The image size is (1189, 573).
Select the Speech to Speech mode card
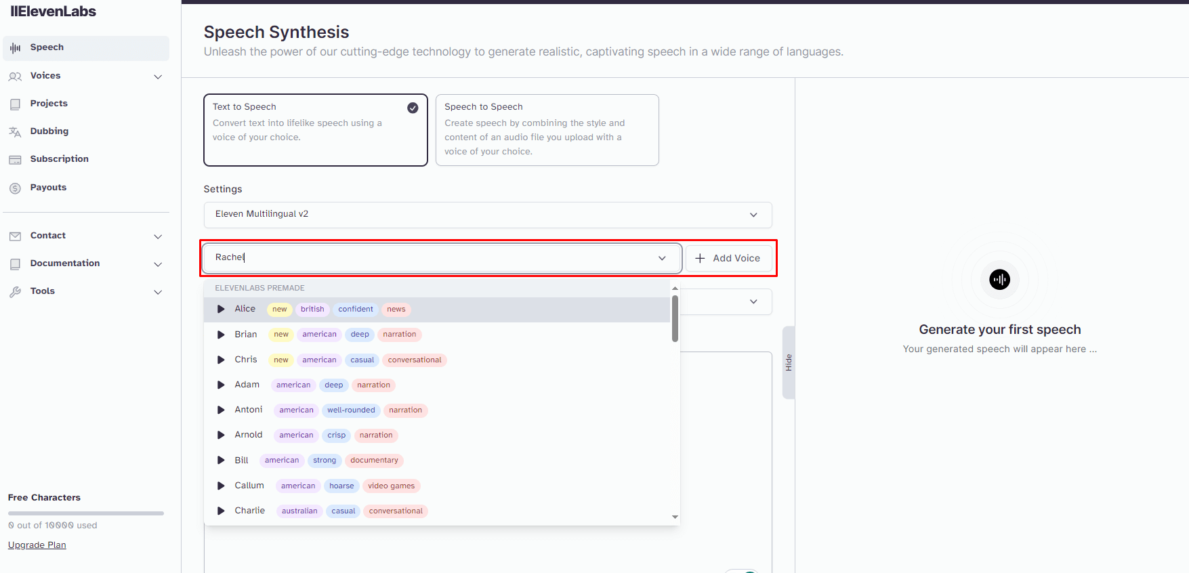click(547, 130)
